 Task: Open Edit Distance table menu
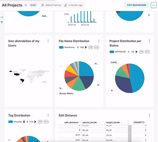pos(149,115)
